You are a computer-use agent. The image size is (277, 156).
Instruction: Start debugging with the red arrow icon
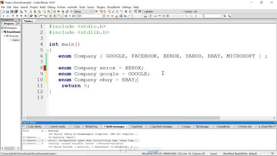point(97,12)
